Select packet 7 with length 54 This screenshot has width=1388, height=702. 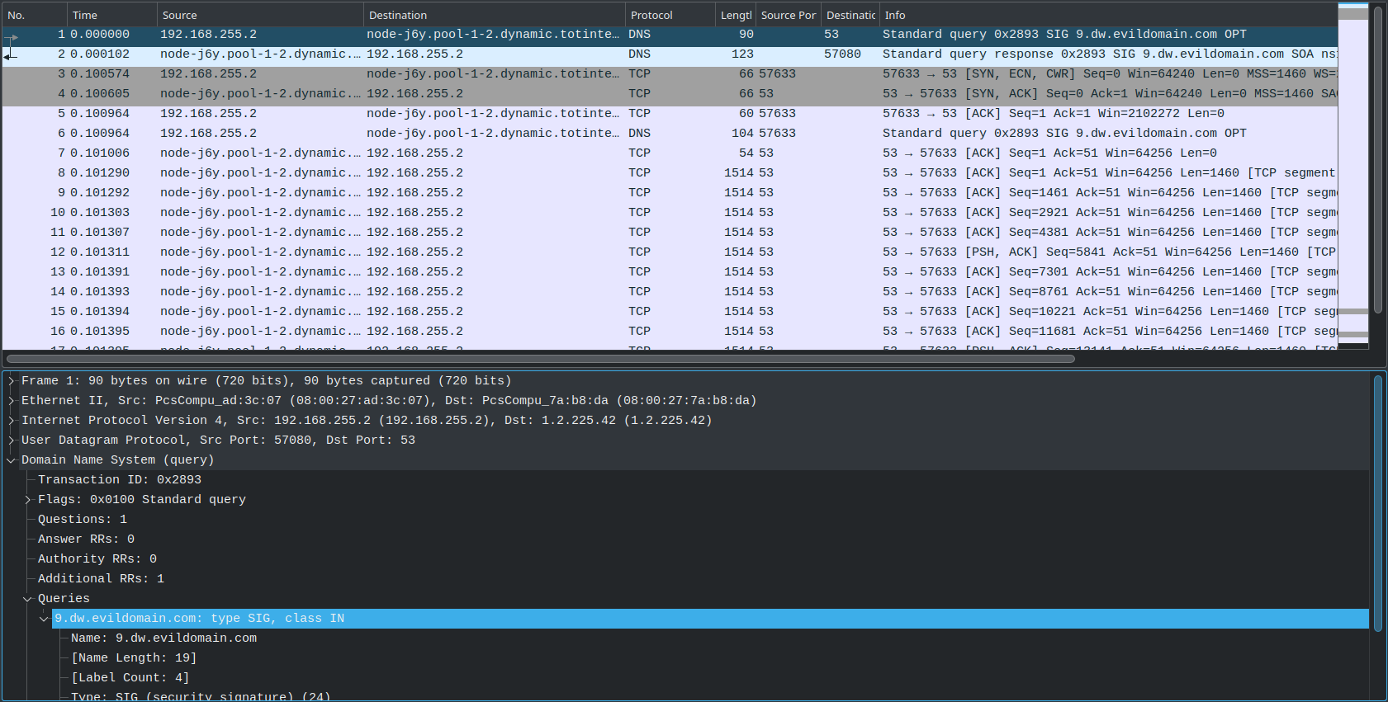click(670, 153)
